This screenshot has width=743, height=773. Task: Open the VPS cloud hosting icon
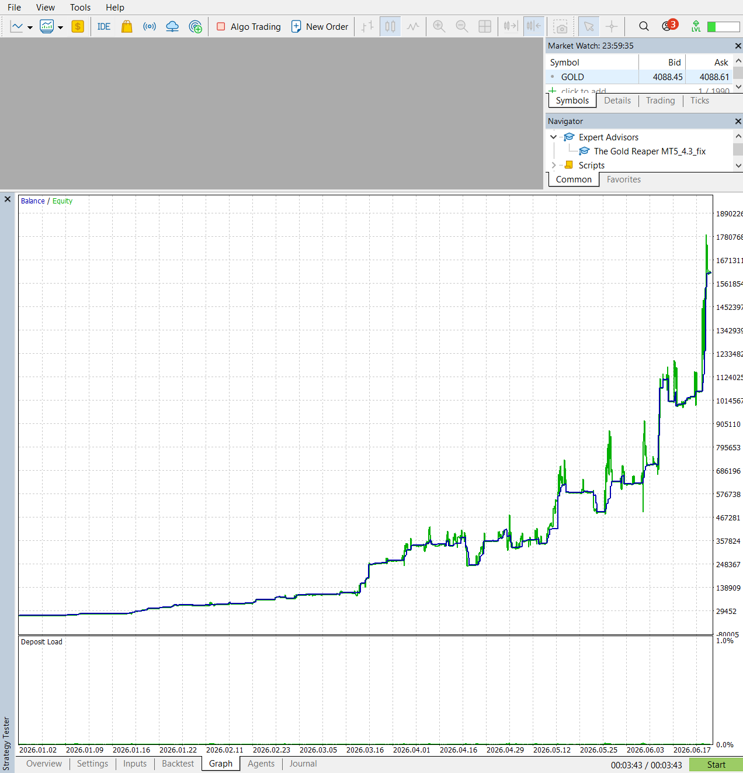pyautogui.click(x=172, y=27)
